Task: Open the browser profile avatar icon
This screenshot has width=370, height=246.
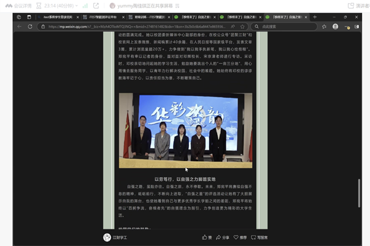Action: (x=335, y=27)
